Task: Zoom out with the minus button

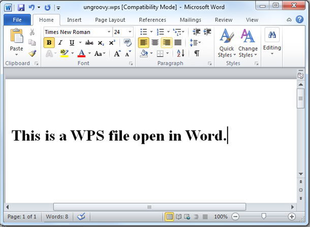Action: [235, 217]
